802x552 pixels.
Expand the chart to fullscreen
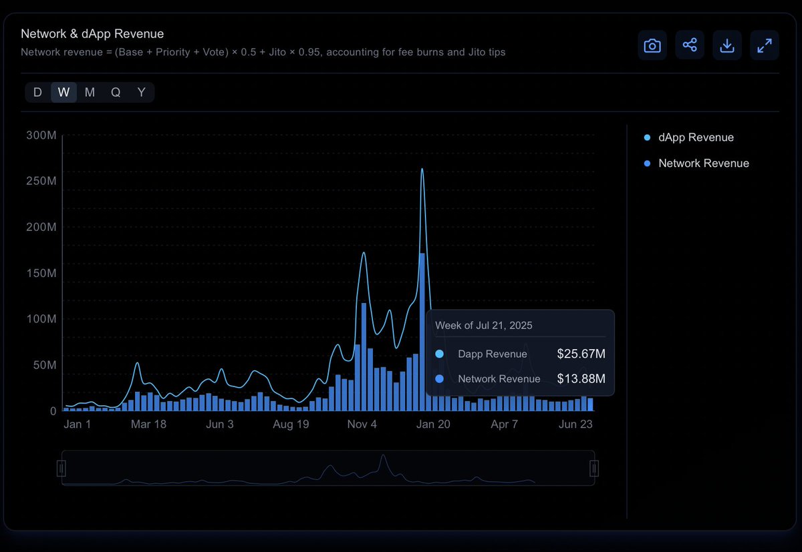click(x=765, y=45)
